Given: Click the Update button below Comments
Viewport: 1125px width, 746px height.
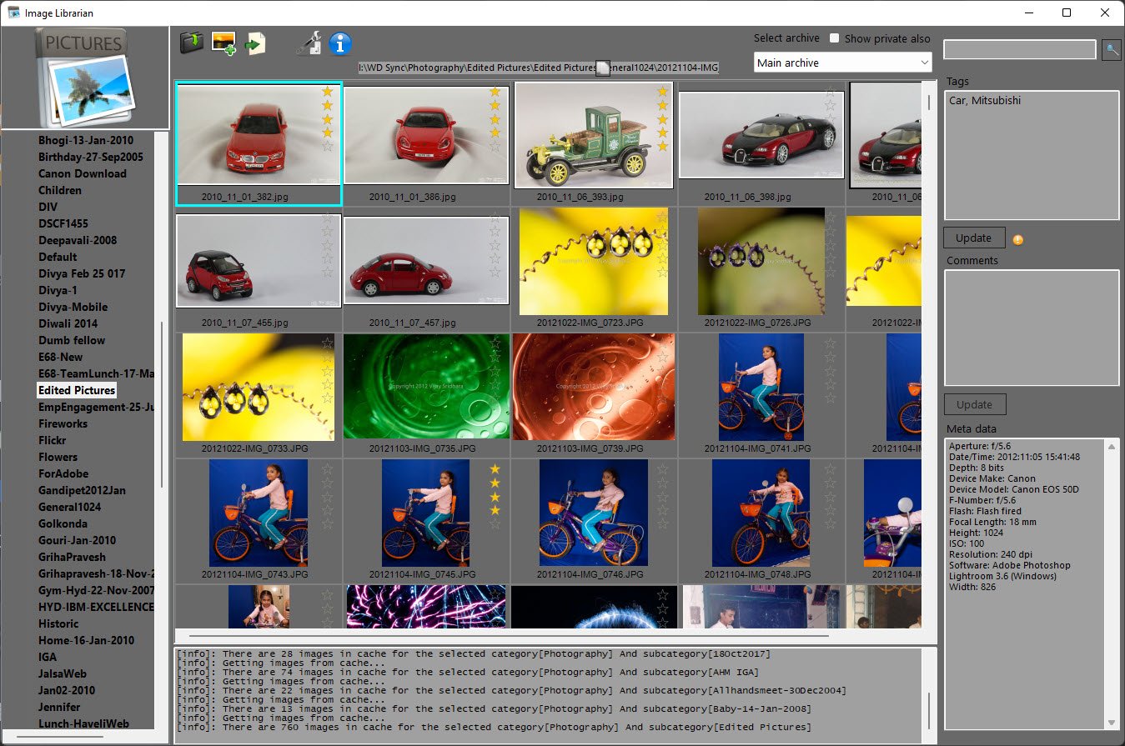Looking at the screenshot, I should coord(974,404).
